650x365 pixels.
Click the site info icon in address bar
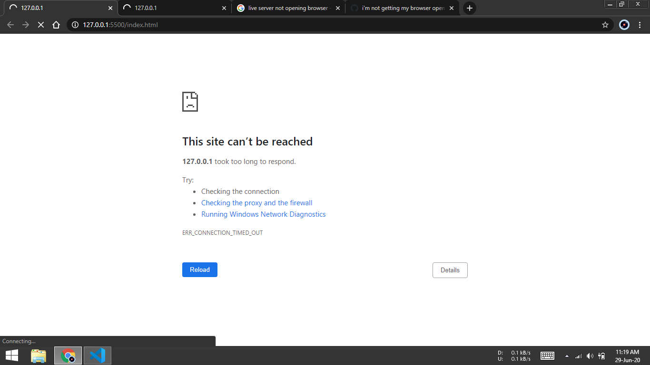[75, 25]
